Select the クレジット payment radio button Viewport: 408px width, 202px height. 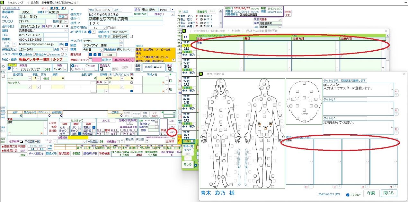coord(73,69)
